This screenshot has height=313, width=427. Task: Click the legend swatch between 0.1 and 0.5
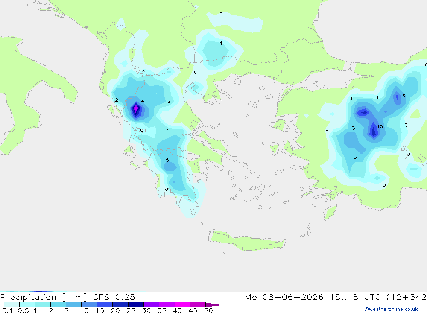(x=12, y=304)
